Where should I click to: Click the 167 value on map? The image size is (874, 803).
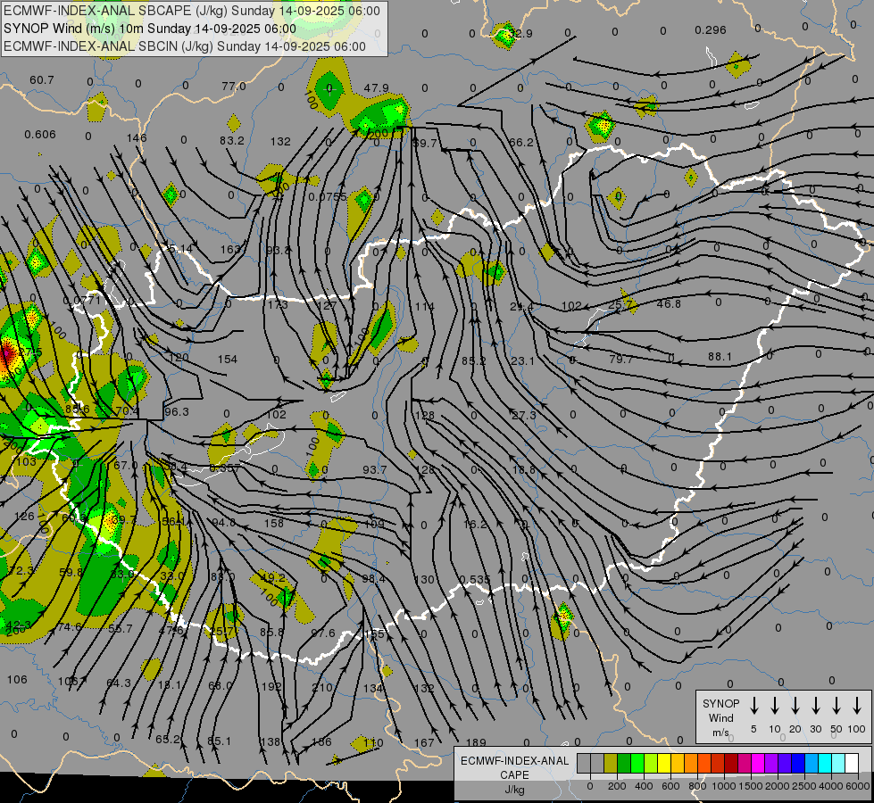point(424,742)
